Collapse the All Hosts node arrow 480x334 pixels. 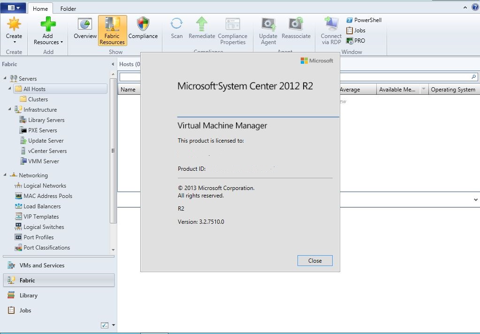(x=9, y=89)
